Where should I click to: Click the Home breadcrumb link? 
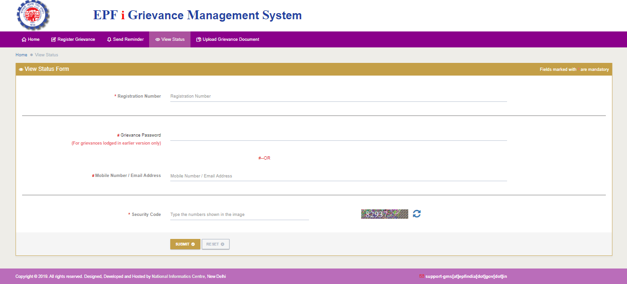coord(21,55)
